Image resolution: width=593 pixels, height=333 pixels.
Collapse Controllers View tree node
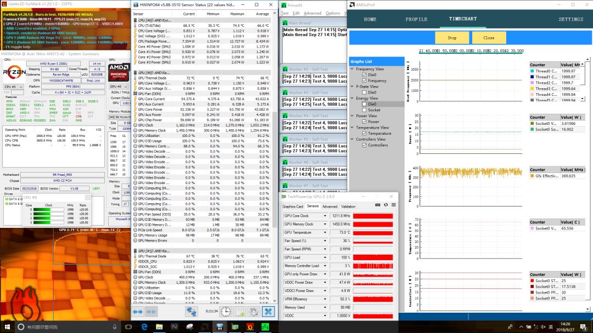point(352,139)
